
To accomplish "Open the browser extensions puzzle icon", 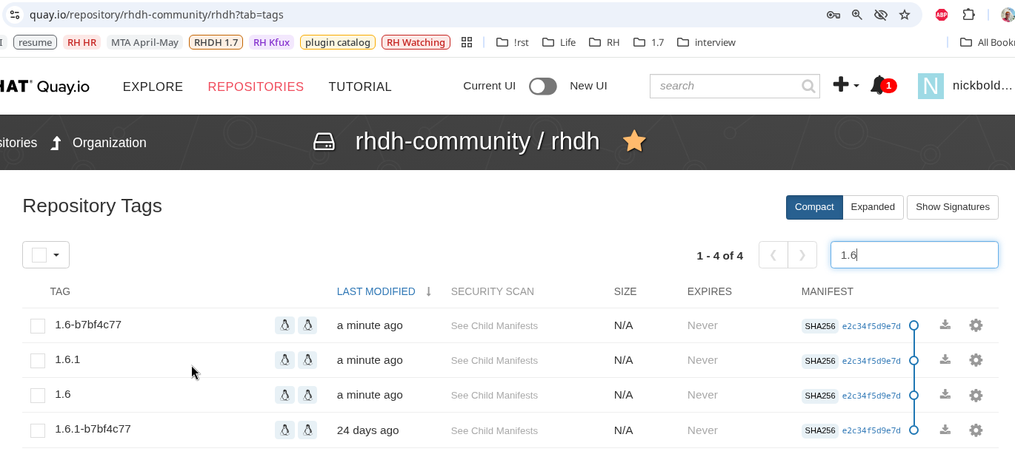I will coord(968,15).
